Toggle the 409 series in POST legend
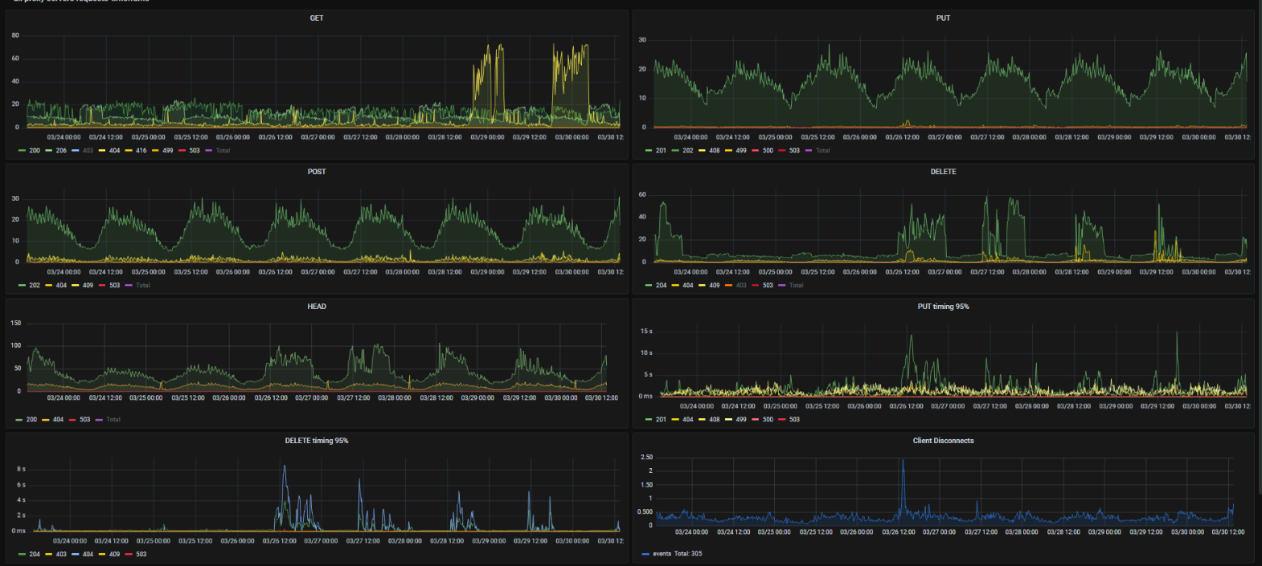This screenshot has height=566, width=1262. pos(88,285)
